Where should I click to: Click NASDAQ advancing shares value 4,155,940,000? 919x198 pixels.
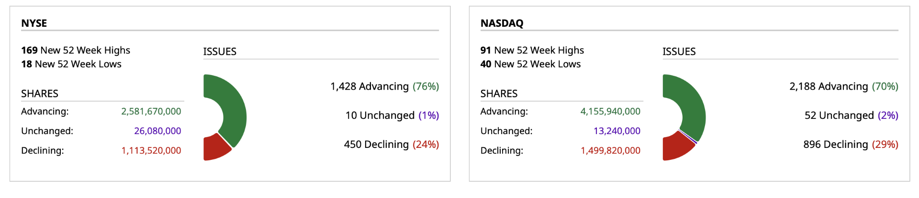pos(610,111)
